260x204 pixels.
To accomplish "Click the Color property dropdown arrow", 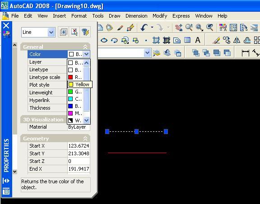I will pos(86,54).
